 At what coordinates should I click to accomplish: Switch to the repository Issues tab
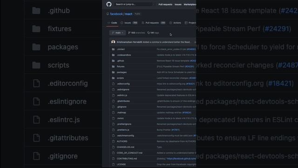[x=129, y=23]
